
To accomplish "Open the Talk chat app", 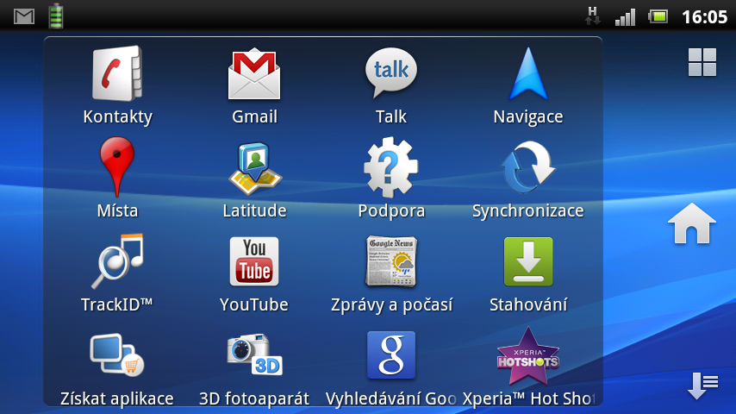I will pyautogui.click(x=391, y=85).
